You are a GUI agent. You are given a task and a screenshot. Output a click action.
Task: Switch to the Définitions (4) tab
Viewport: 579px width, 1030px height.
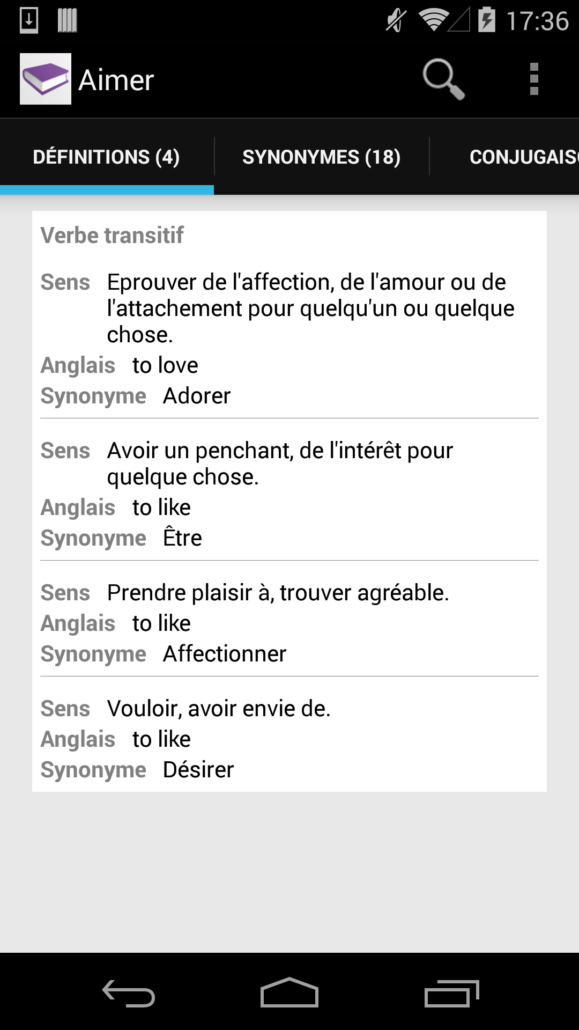(106, 157)
